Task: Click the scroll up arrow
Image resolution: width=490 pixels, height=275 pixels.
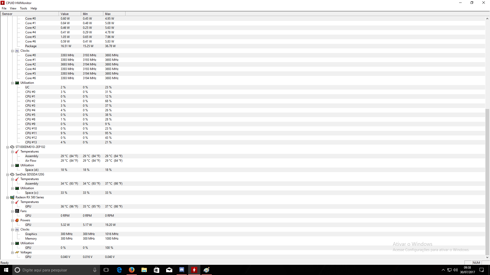Action: [x=487, y=19]
